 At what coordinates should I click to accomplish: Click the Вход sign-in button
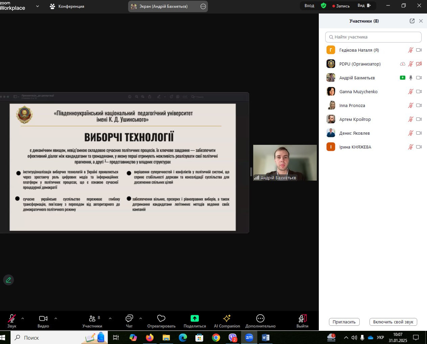pos(309,6)
